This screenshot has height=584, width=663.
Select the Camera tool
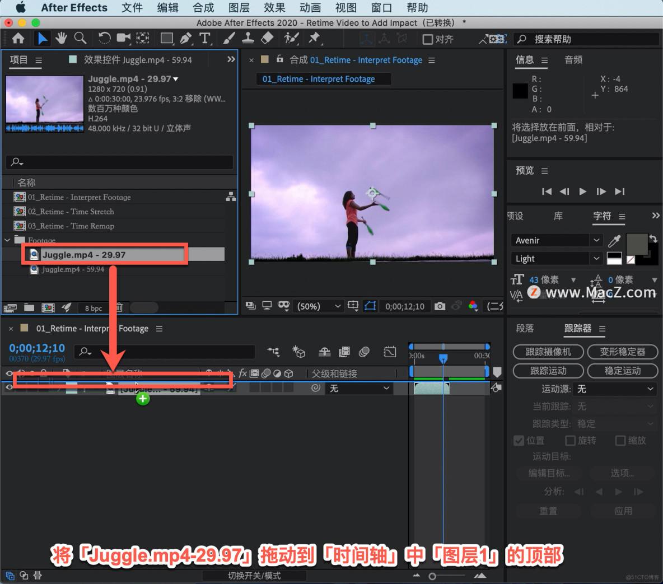123,39
